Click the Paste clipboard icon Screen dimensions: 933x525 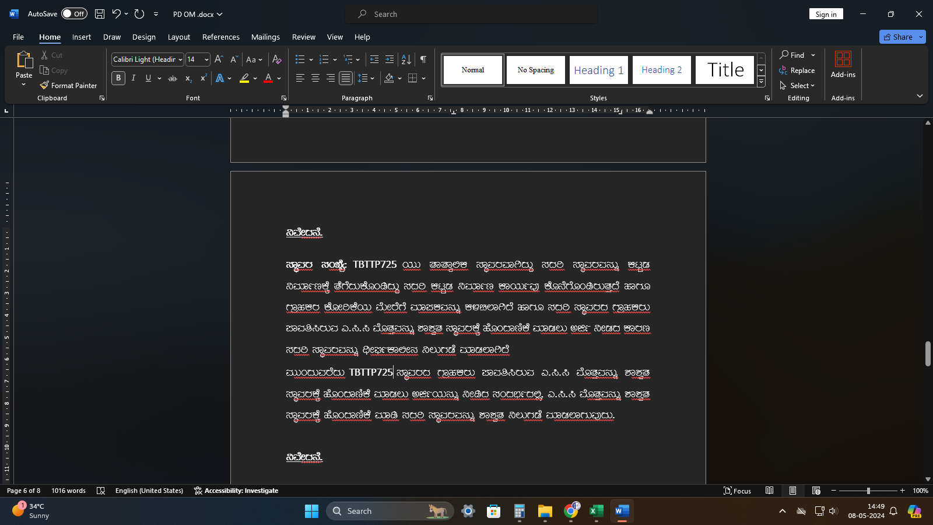[x=24, y=60]
